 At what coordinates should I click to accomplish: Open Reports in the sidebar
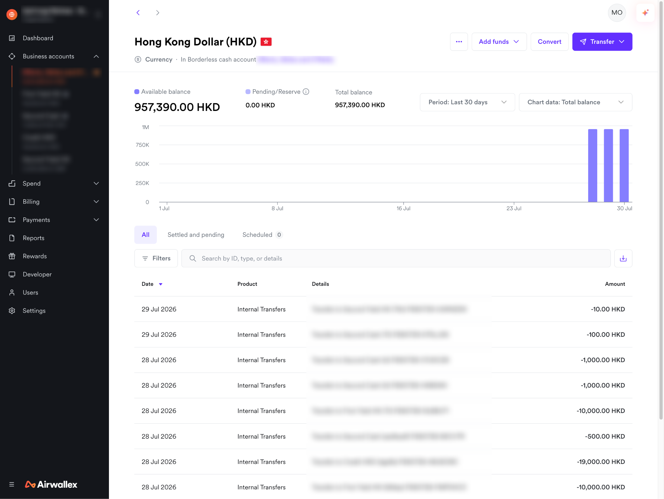[33, 238]
